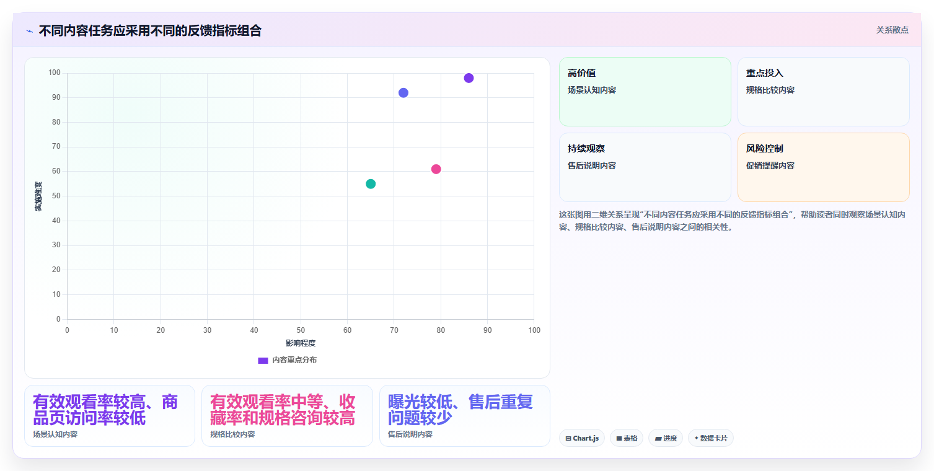This screenshot has width=934, height=471.
Task: Click the lightning icon beside the title
Action: (29, 31)
